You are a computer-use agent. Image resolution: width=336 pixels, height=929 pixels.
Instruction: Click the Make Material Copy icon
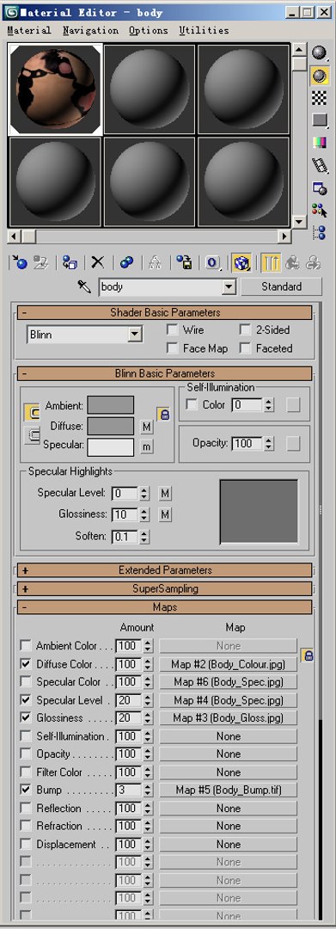pyautogui.click(x=126, y=263)
